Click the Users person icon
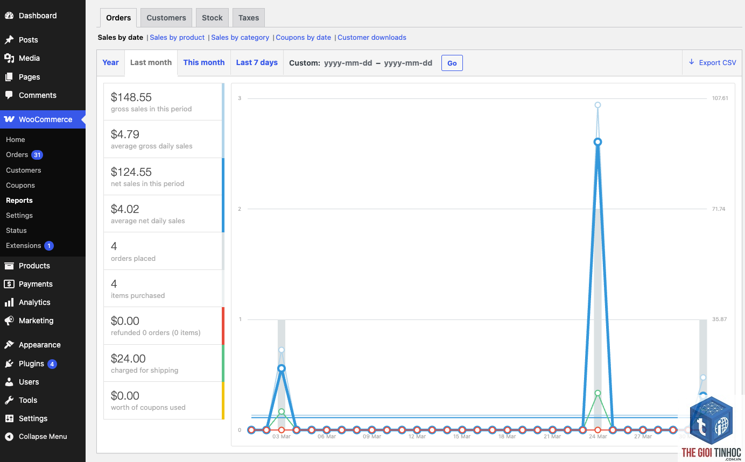 coord(9,382)
